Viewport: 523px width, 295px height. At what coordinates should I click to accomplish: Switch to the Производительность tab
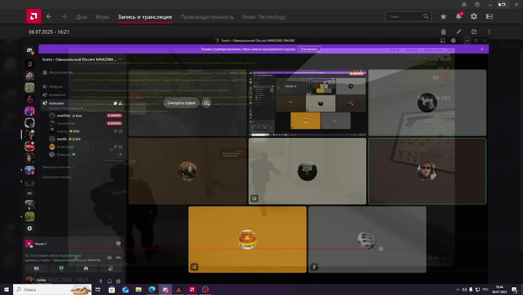tap(207, 17)
